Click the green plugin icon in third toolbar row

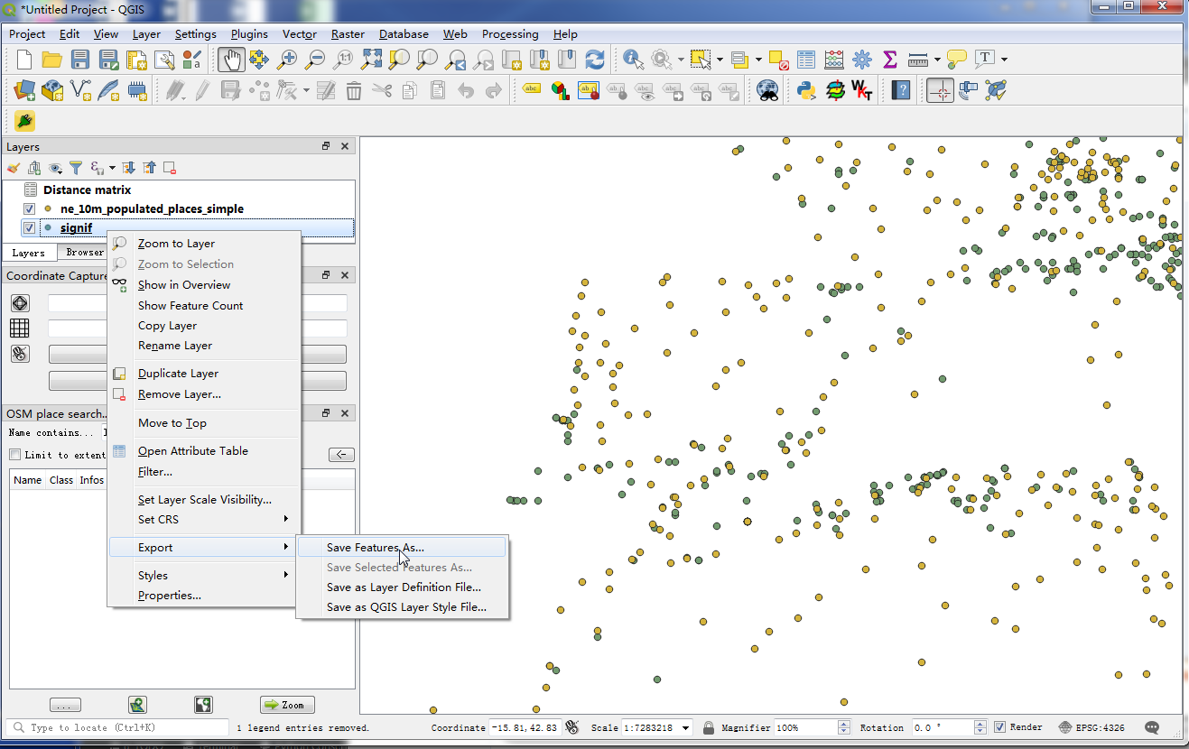click(x=24, y=121)
